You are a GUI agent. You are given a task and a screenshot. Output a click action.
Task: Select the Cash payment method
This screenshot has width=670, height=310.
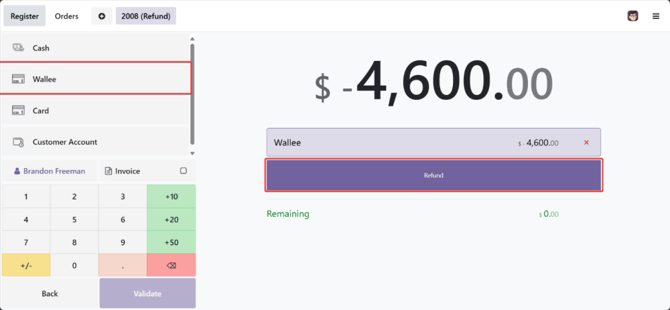point(96,48)
